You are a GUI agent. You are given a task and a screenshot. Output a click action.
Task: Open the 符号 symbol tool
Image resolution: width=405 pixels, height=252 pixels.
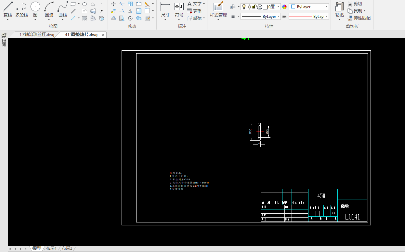(179, 7)
